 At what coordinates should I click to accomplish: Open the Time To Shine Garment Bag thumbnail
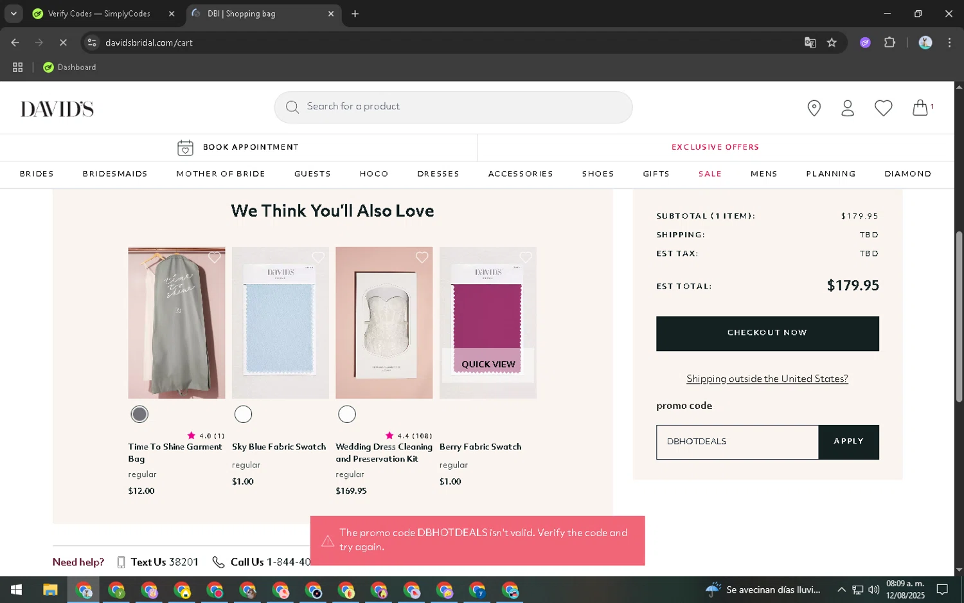click(x=177, y=323)
